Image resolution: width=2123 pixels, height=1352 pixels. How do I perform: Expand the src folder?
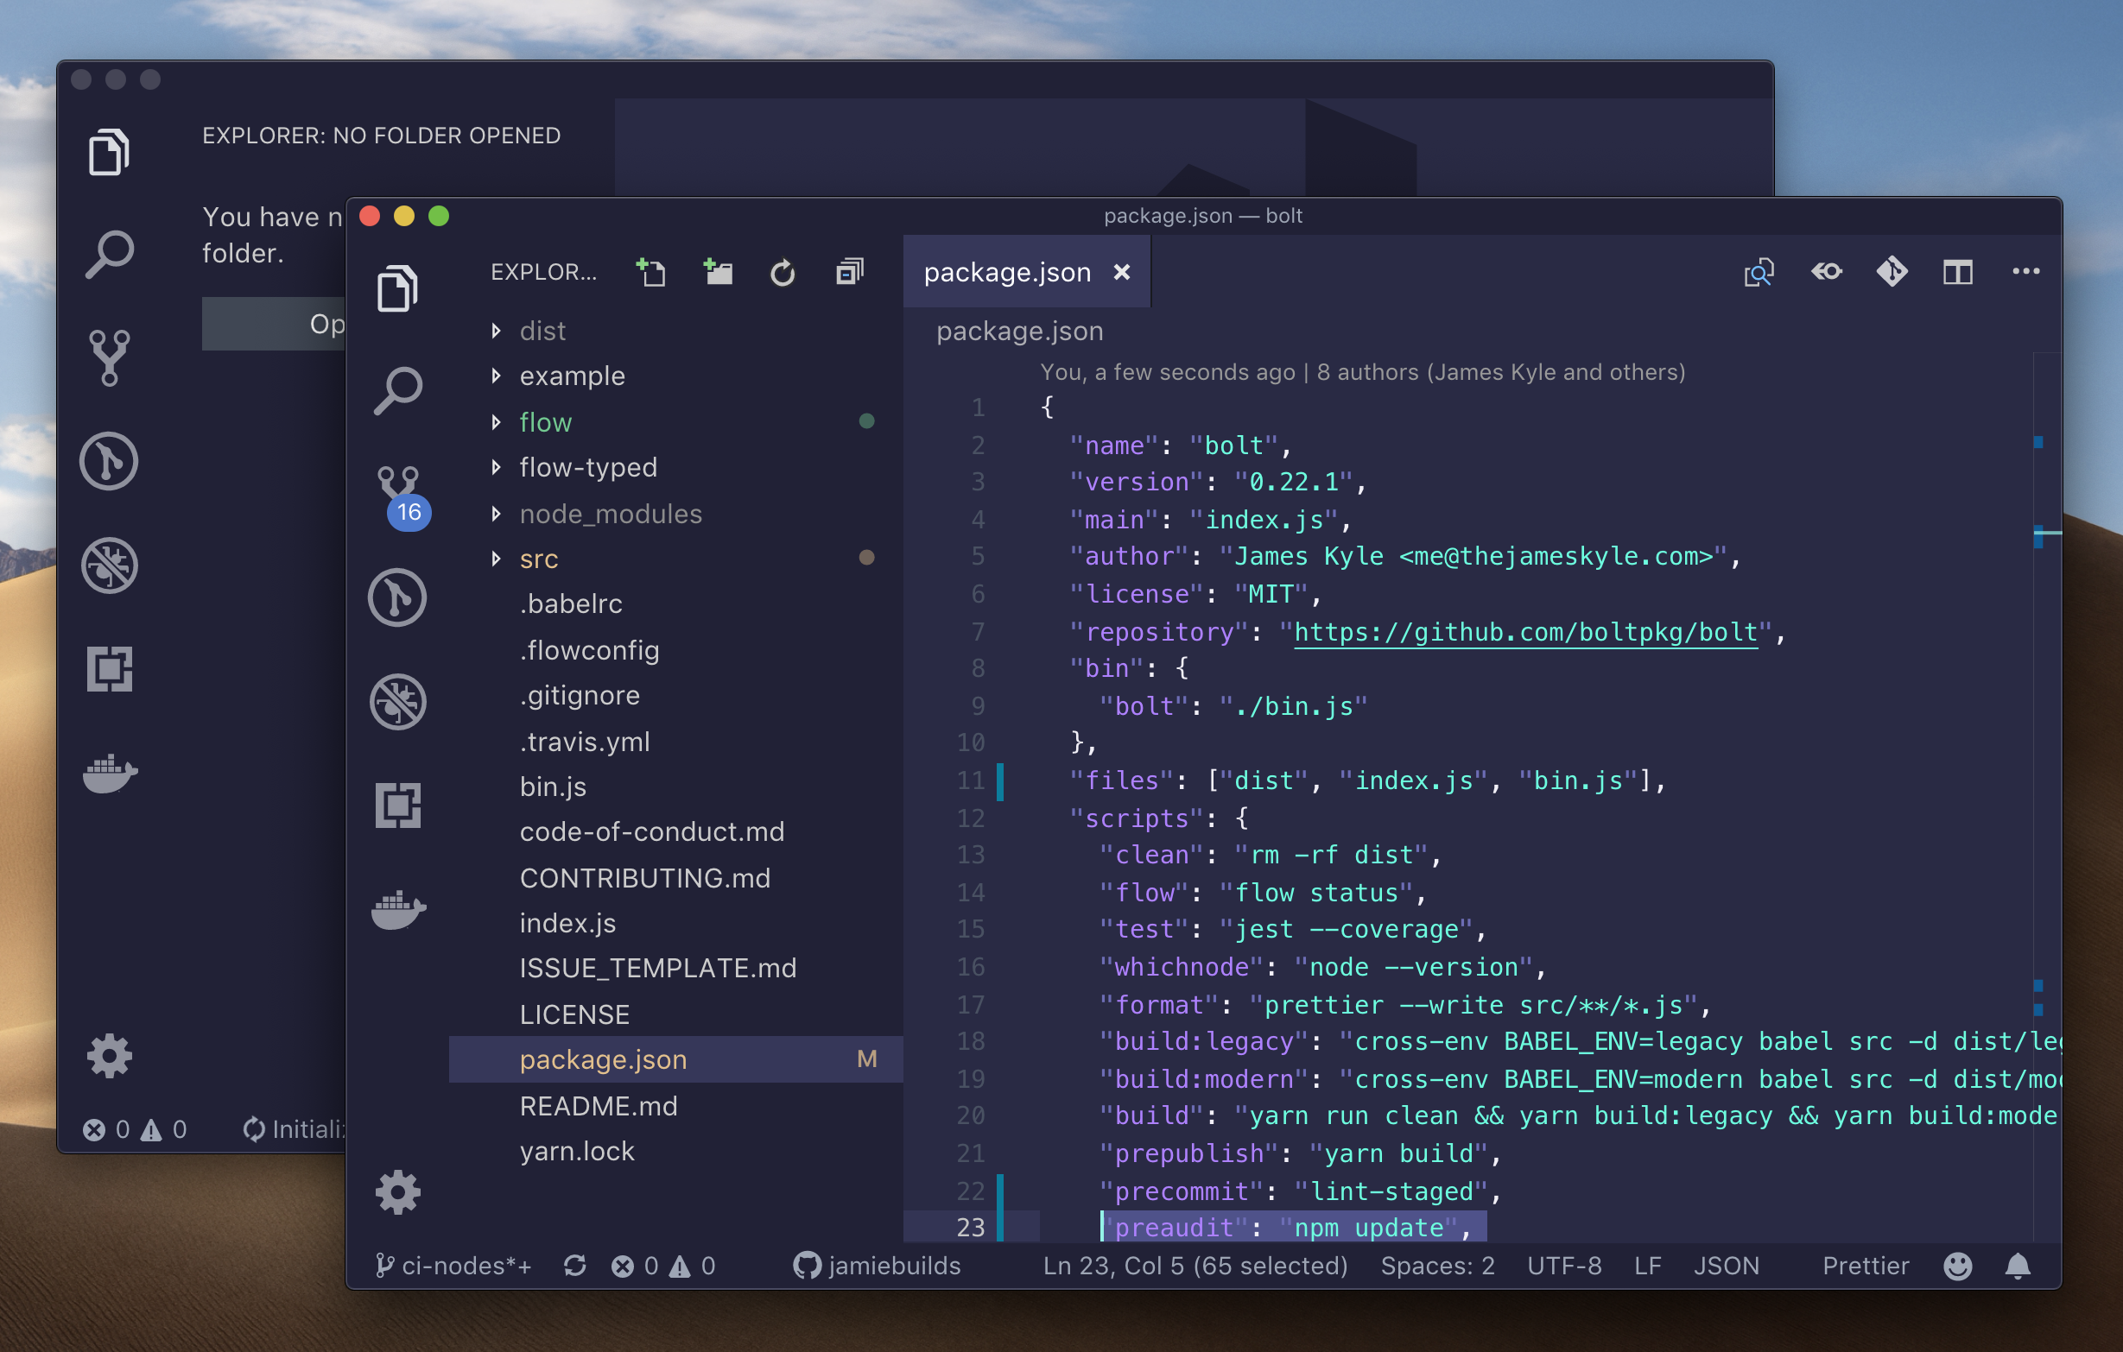tap(538, 559)
